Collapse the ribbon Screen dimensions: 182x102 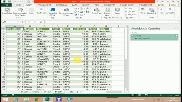tap(178, 18)
